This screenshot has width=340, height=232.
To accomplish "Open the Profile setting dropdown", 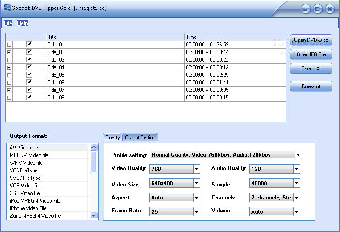I will coord(299,155).
